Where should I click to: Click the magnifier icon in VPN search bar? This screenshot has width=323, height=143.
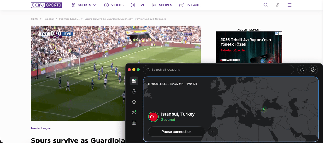(148, 69)
